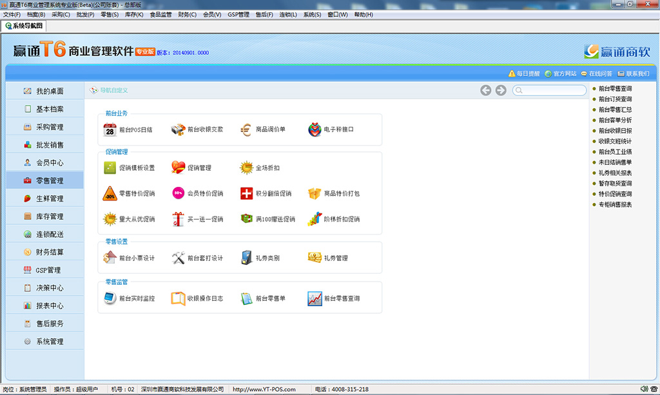Open 积分翻倍促销 red plus icon
The image size is (660, 395).
[246, 193]
